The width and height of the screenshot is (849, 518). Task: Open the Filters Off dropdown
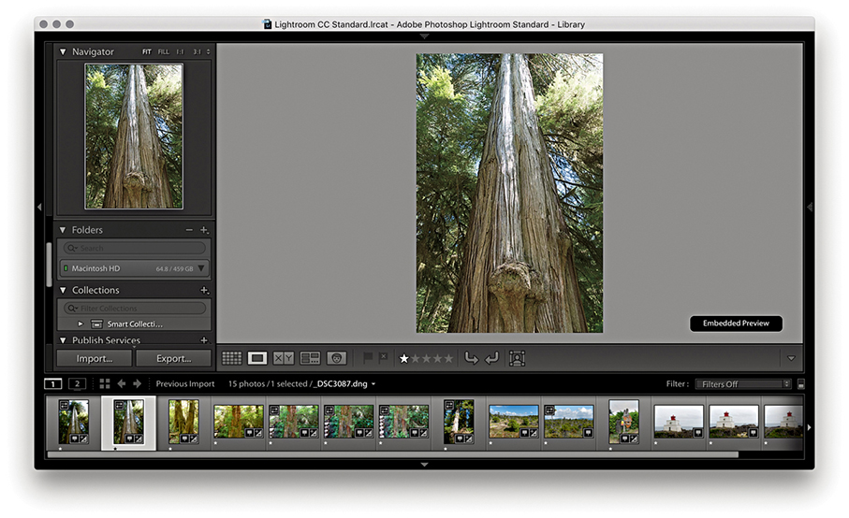(x=742, y=384)
